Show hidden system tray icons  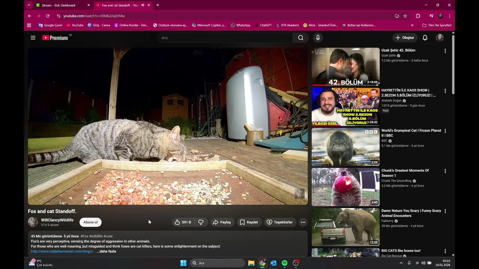(401, 263)
